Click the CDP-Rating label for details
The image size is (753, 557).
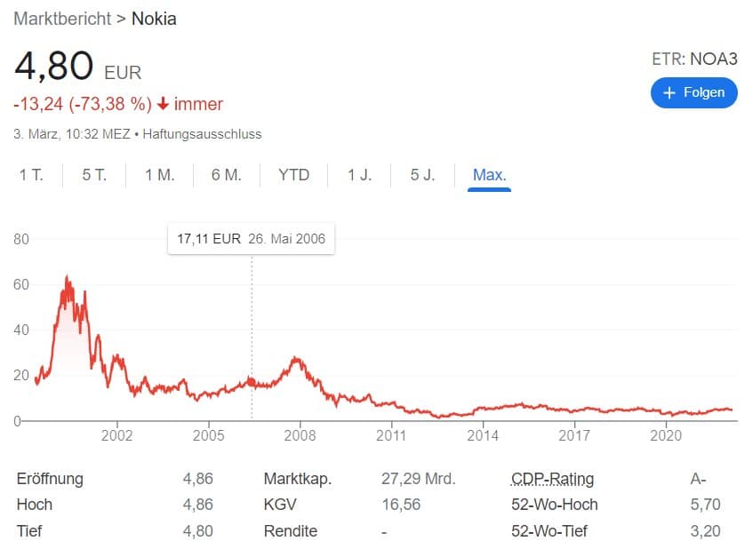click(552, 479)
